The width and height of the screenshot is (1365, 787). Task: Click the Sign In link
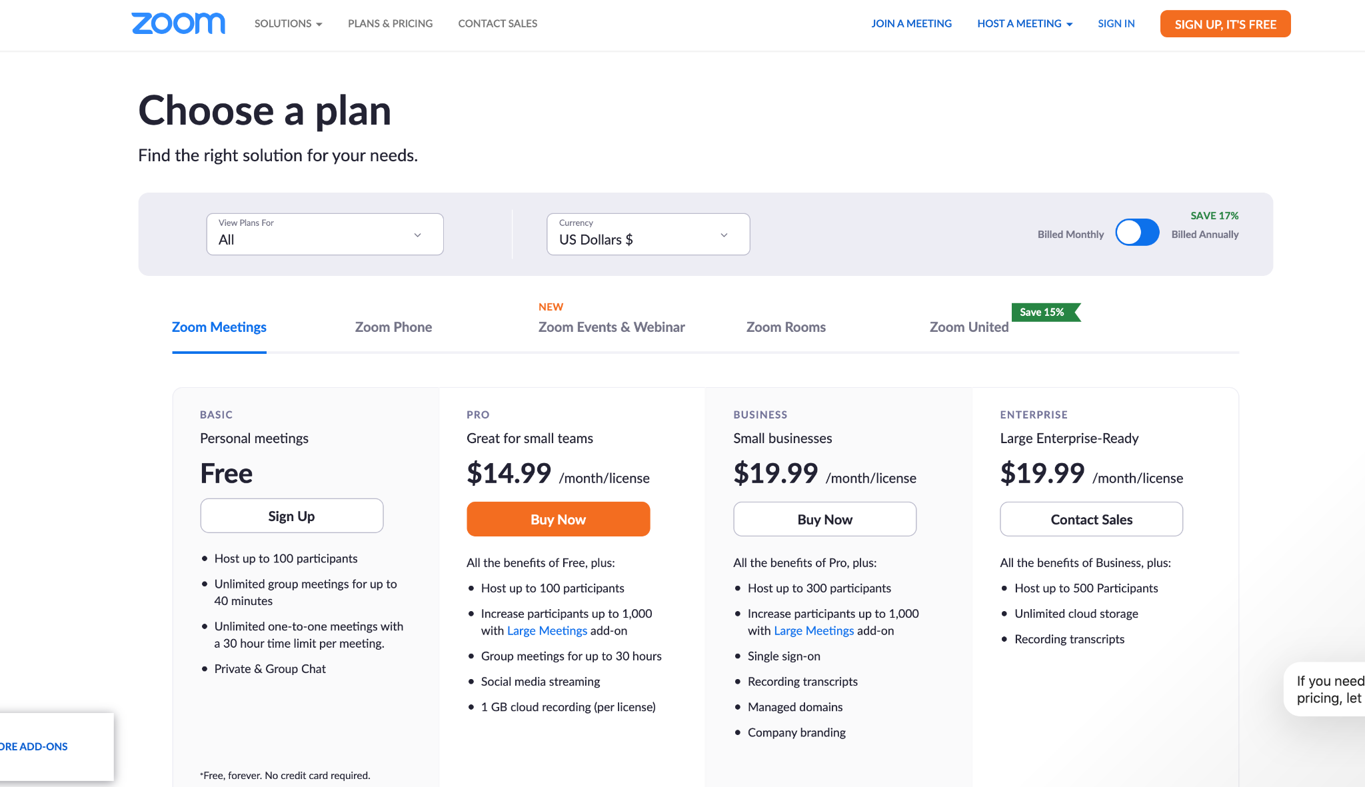tap(1116, 24)
